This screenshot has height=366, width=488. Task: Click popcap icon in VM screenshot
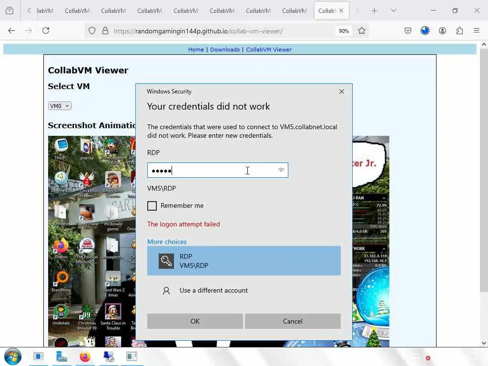coord(87,149)
